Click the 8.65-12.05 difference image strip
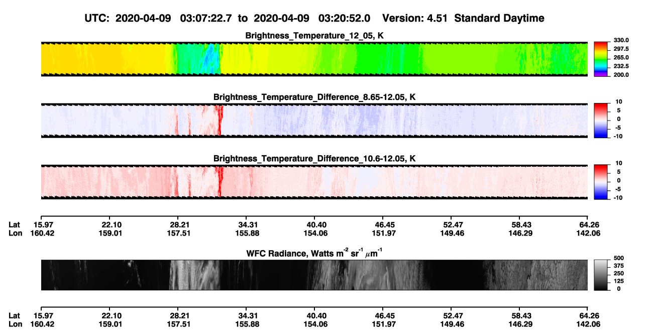The width and height of the screenshot is (653, 335). 314,121
